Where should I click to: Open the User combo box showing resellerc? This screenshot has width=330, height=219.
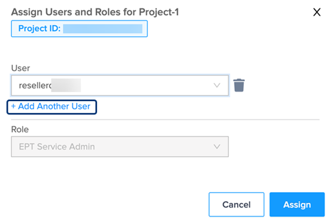pyautogui.click(x=120, y=86)
